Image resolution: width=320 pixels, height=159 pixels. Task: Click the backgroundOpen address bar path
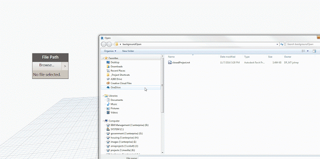[132, 44]
